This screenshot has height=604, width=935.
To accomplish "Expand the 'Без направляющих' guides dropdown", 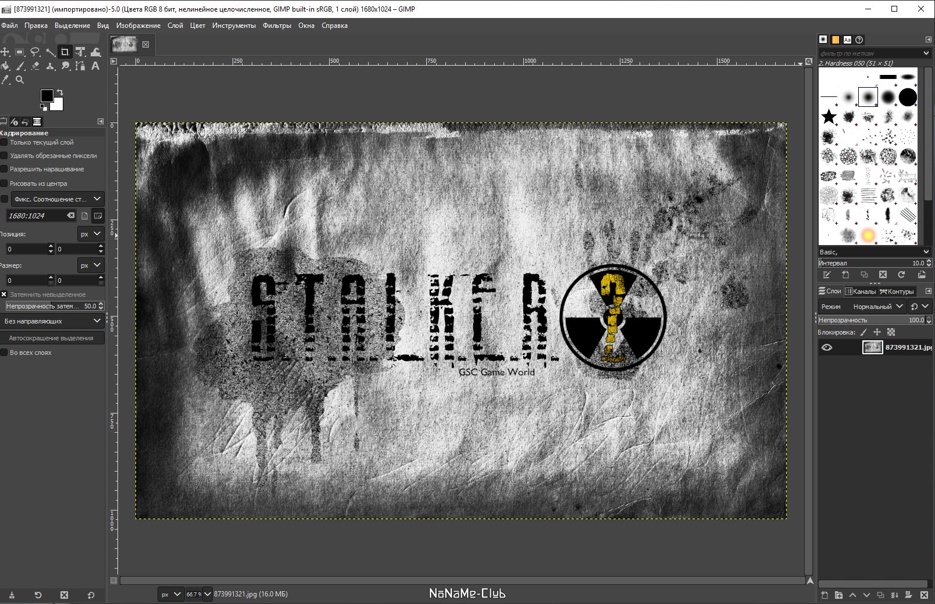I will point(52,321).
